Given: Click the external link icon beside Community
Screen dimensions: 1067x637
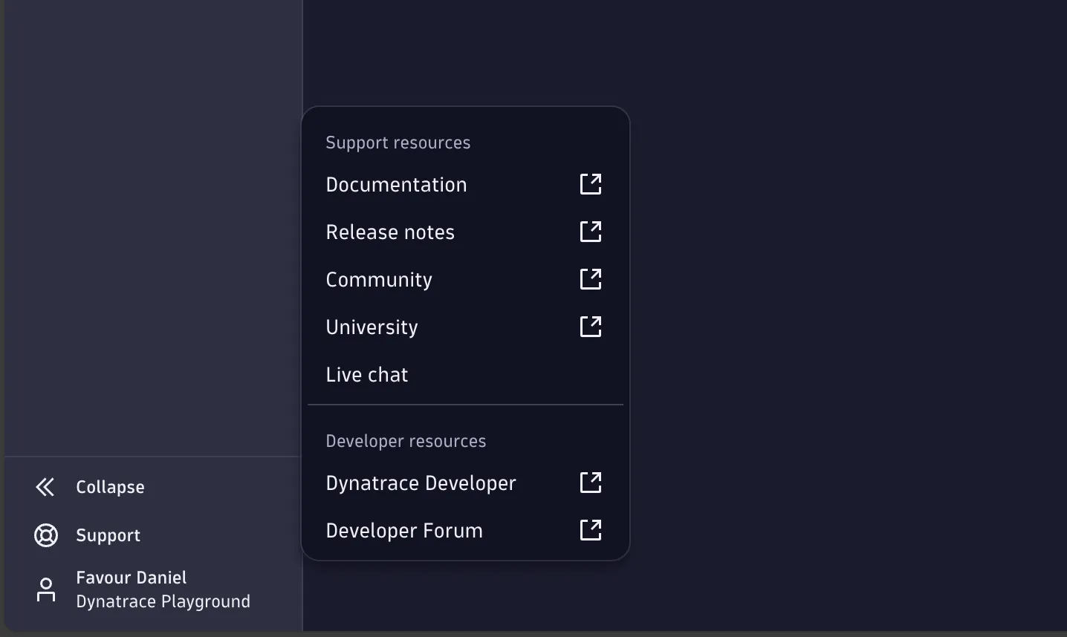Looking at the screenshot, I should [591, 279].
